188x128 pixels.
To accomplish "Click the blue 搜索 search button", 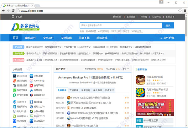I will pos(168,25).
